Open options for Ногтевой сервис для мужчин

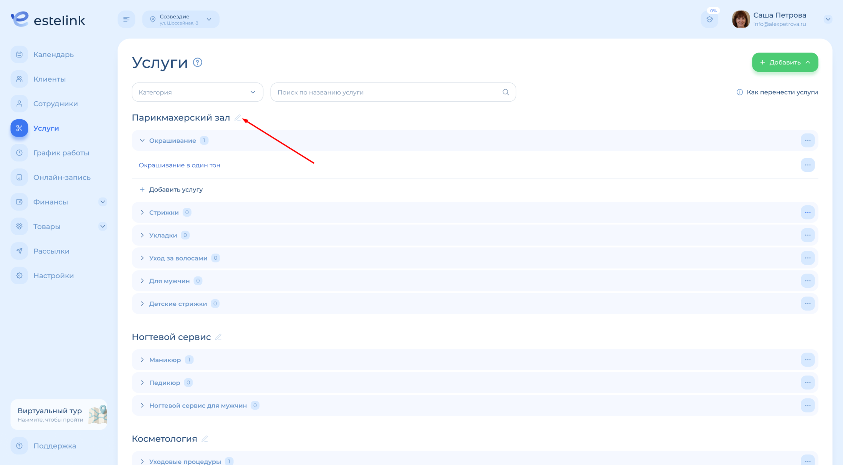(x=808, y=405)
